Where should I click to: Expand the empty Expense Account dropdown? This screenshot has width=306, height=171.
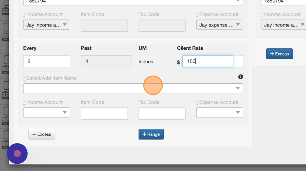point(219,112)
